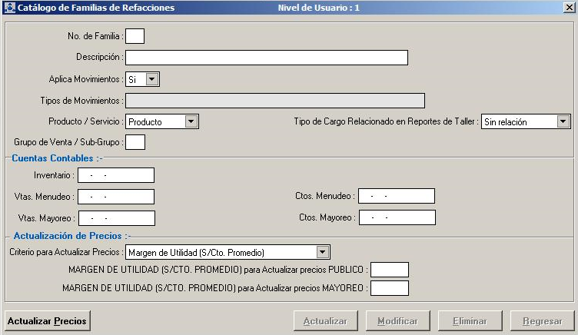Screen dimensions: 578x335
Task: Click the Regresar button
Action: pyautogui.click(x=542, y=320)
